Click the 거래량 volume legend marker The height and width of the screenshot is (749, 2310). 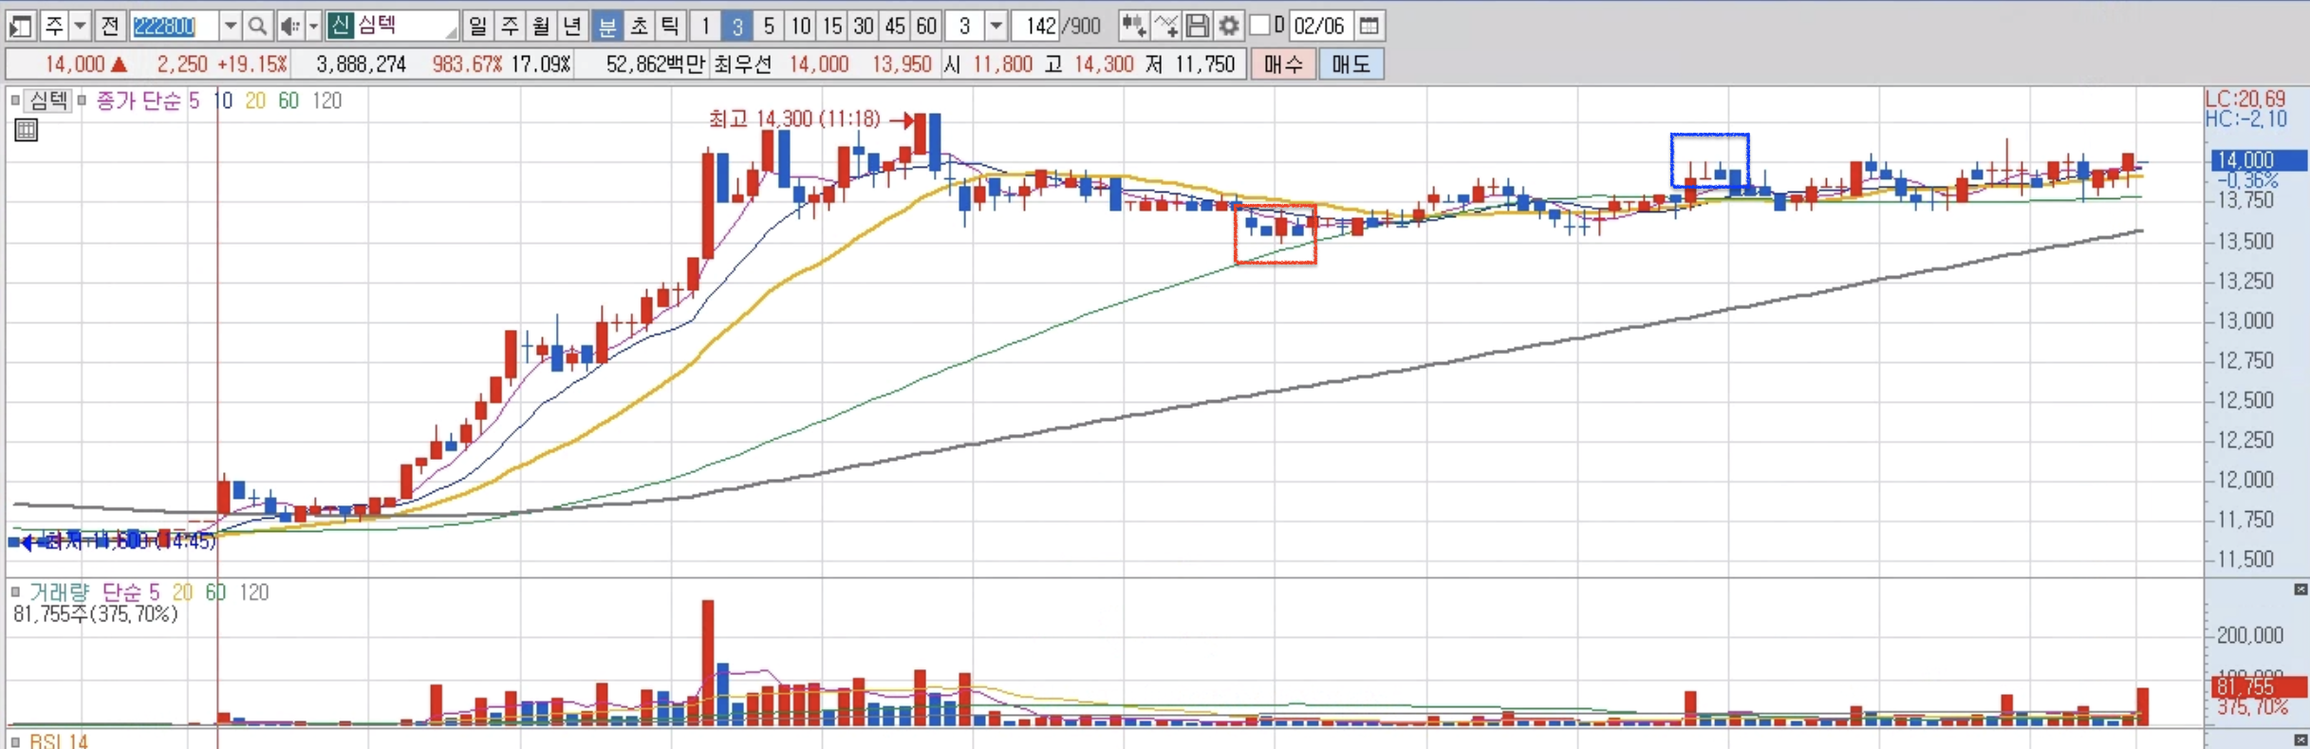pyautogui.click(x=15, y=593)
